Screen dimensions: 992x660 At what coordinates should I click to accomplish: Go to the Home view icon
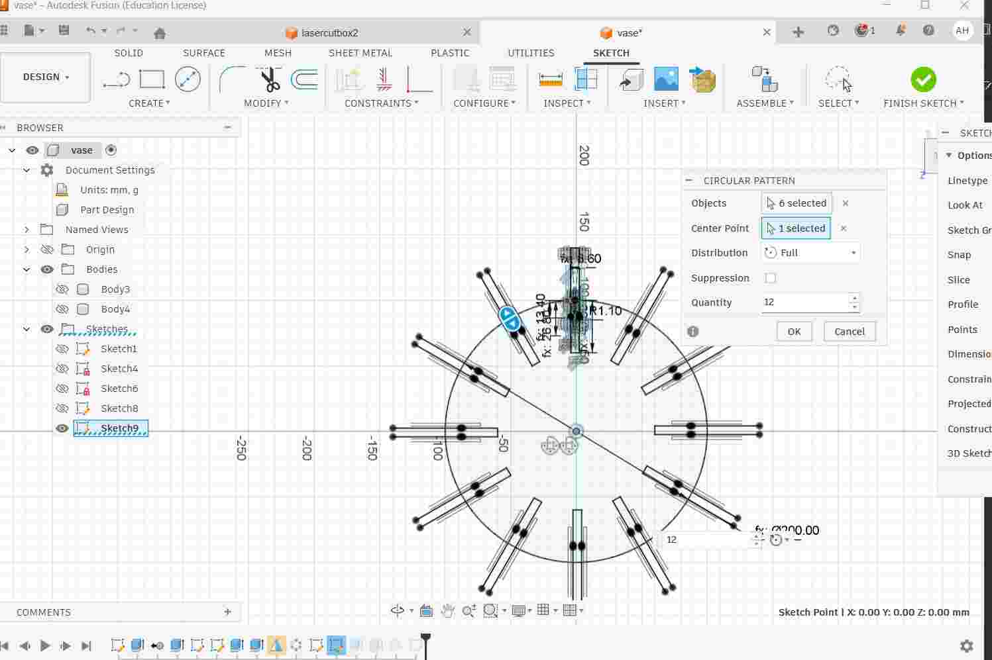pyautogui.click(x=159, y=32)
